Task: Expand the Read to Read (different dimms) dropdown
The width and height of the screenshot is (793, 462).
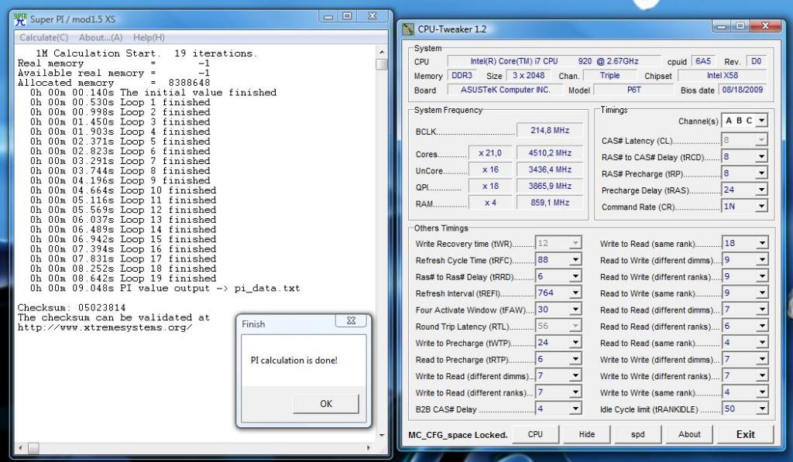Action: coord(762,310)
